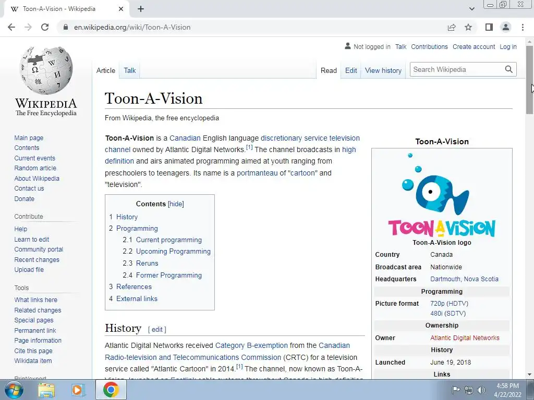Jump to External links in contents
The width and height of the screenshot is (534, 400).
click(x=133, y=298)
